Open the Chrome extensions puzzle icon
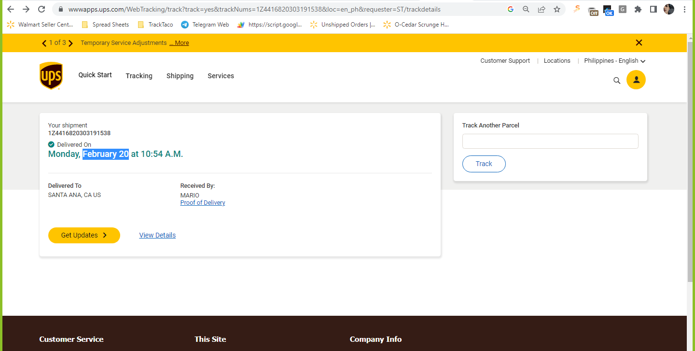The height and width of the screenshot is (351, 695). click(x=638, y=9)
